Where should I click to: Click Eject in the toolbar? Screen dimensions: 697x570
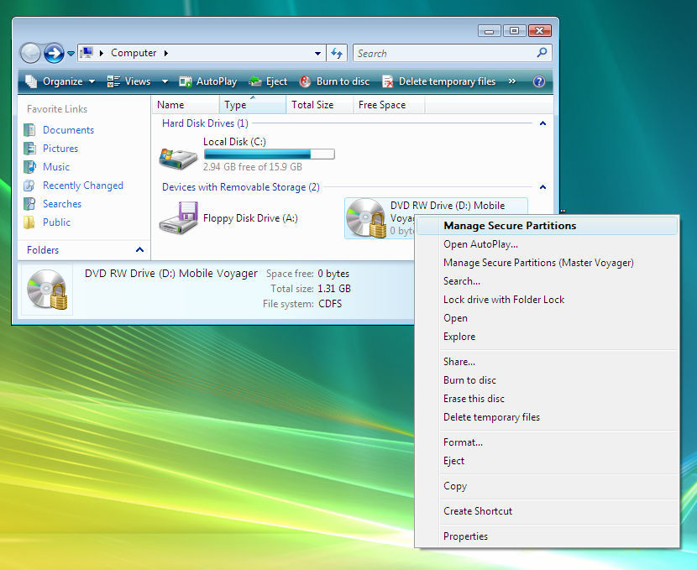[x=268, y=81]
